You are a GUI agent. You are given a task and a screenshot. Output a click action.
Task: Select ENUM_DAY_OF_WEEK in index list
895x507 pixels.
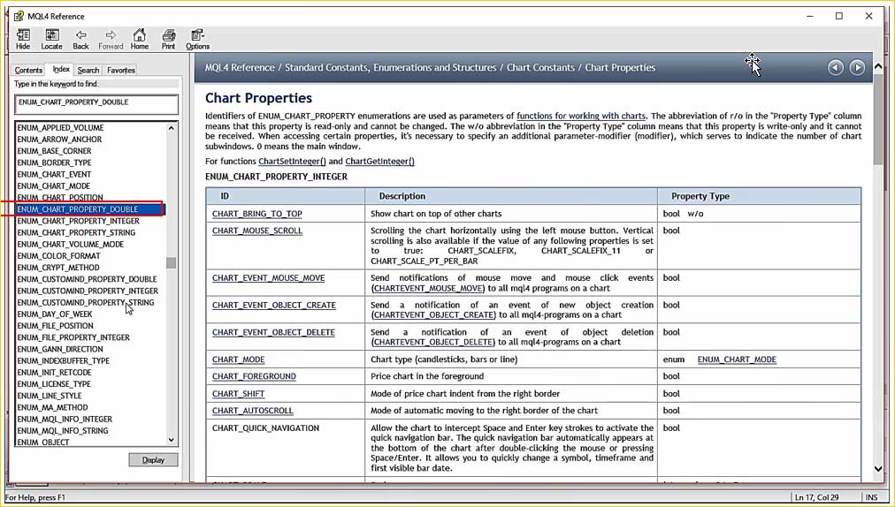[x=55, y=314]
